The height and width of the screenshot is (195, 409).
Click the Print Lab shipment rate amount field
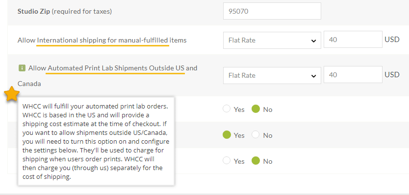tap(353, 75)
